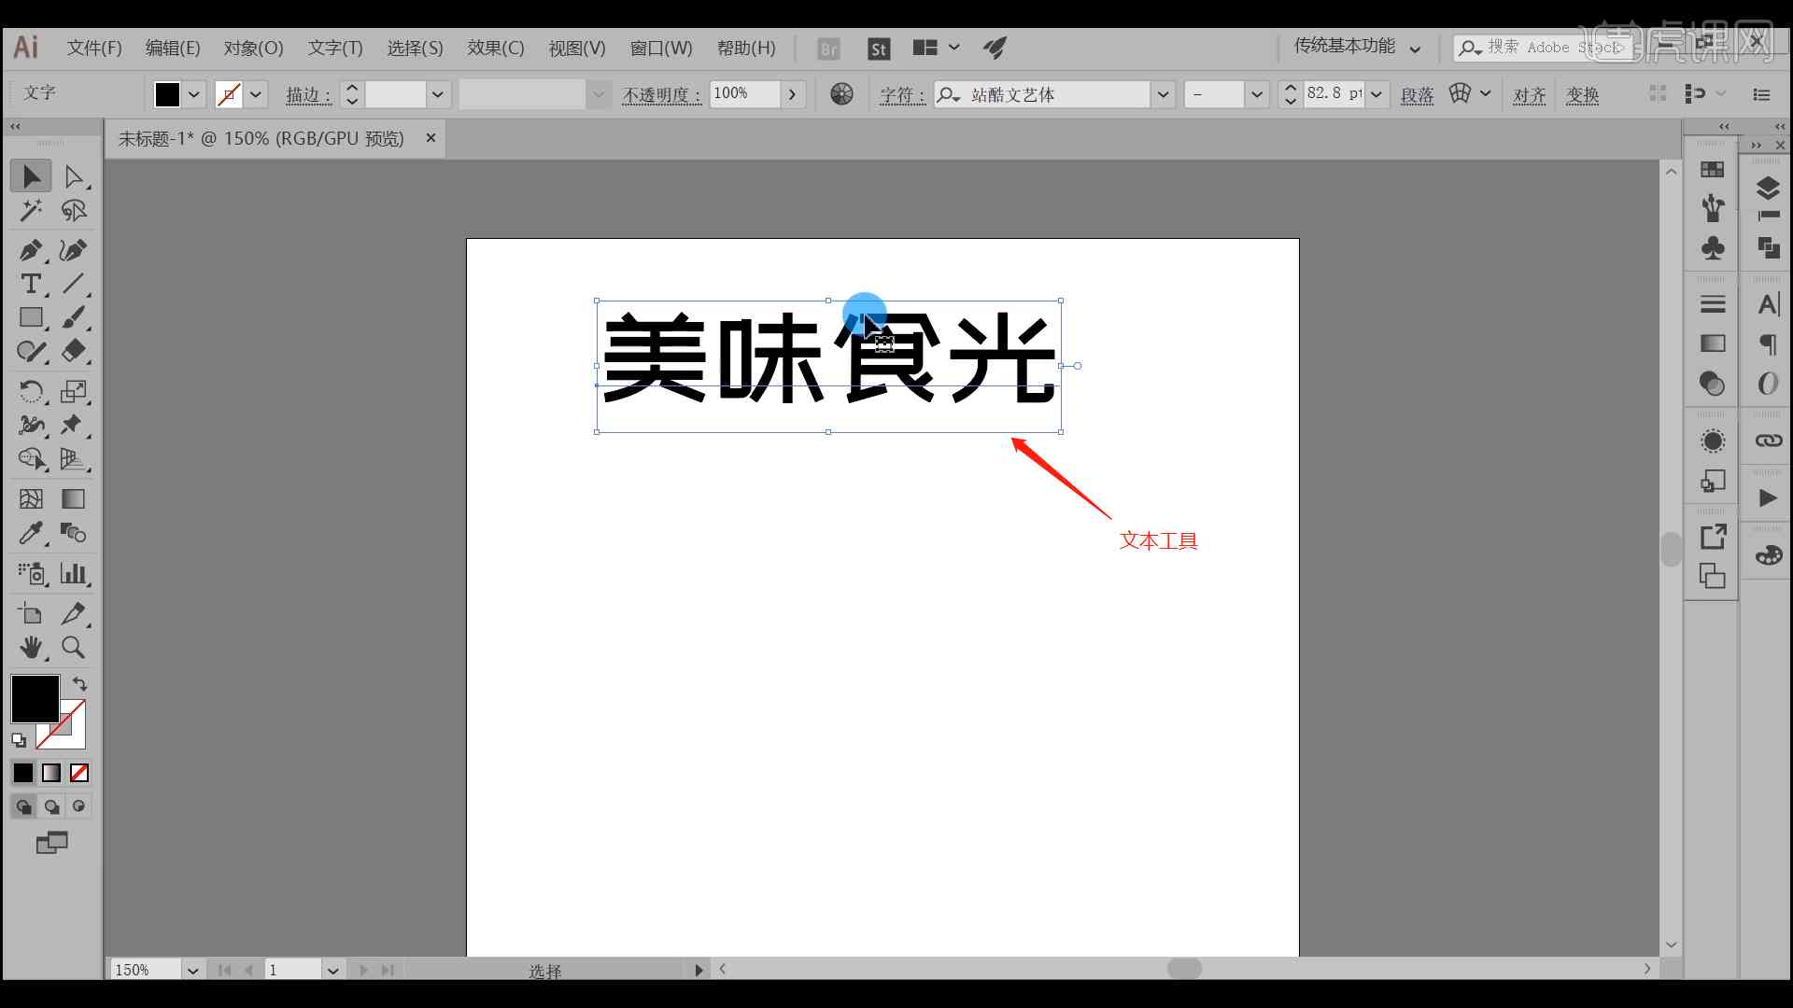
Task: Open the 文字 menu
Action: tap(333, 47)
